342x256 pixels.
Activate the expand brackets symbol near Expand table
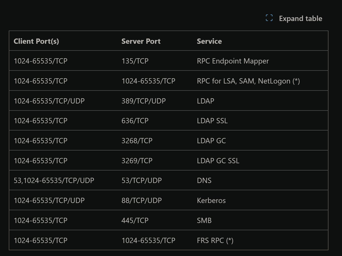coord(269,18)
